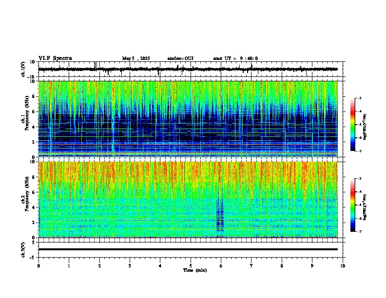Click time axis tick label '1'
Image resolution: width=386 pixels, height=298 pixels.
[69, 266]
